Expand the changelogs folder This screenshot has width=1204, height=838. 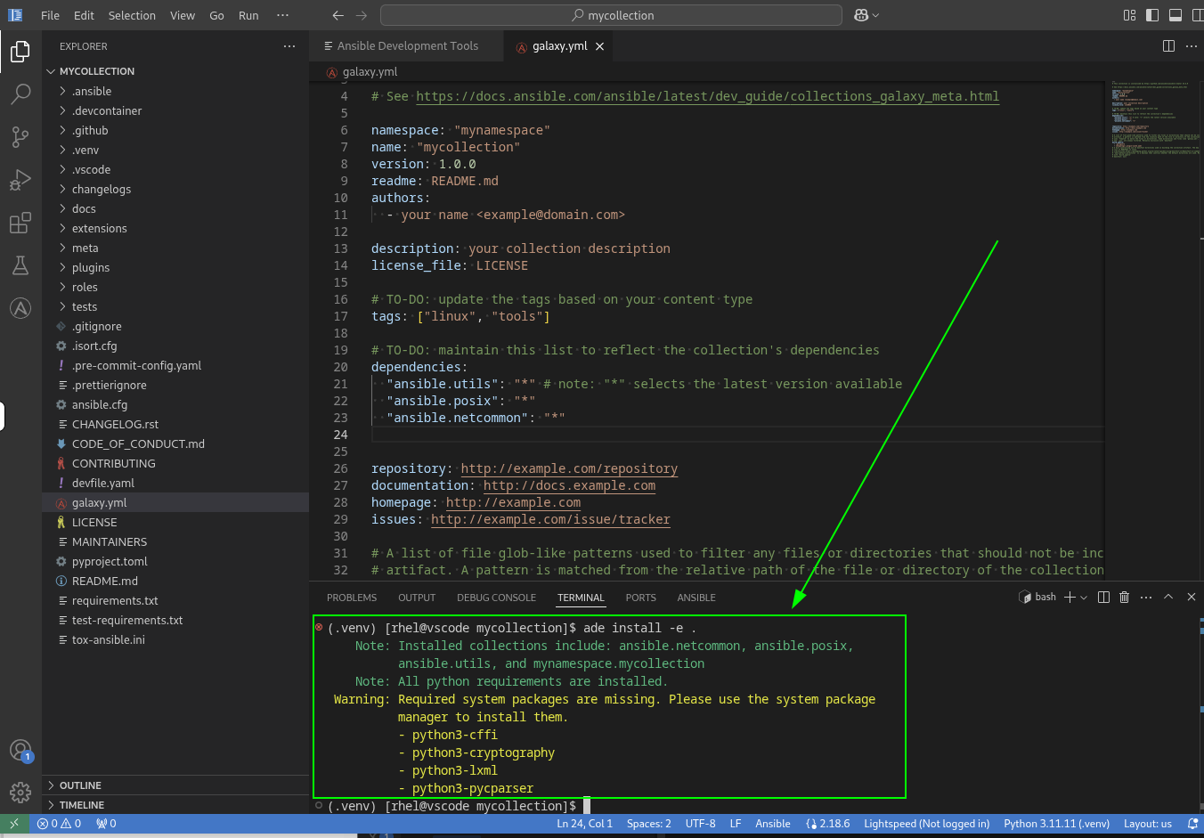[102, 189]
